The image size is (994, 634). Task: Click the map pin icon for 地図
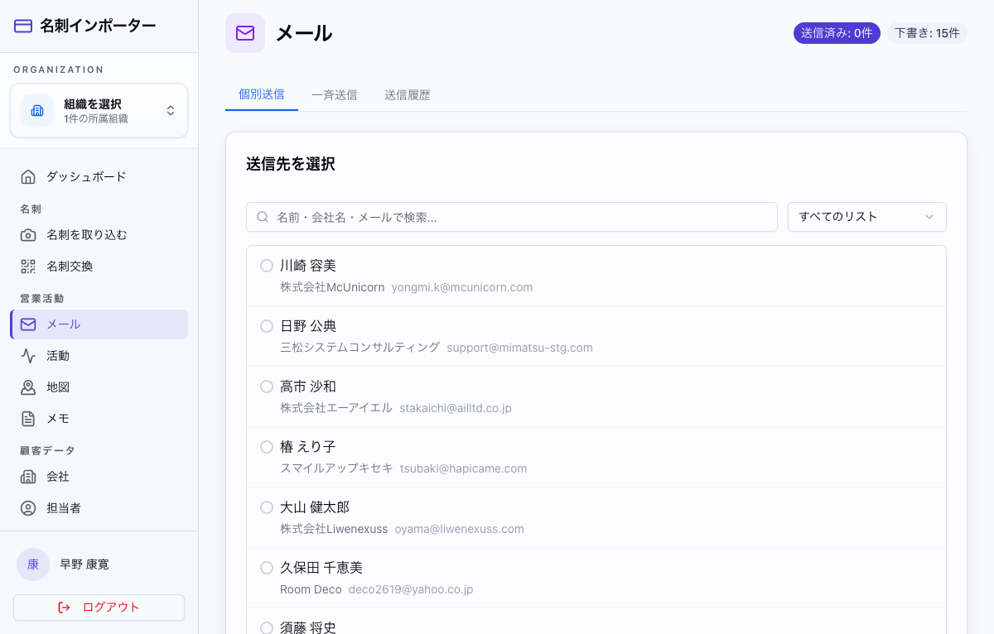click(x=28, y=387)
